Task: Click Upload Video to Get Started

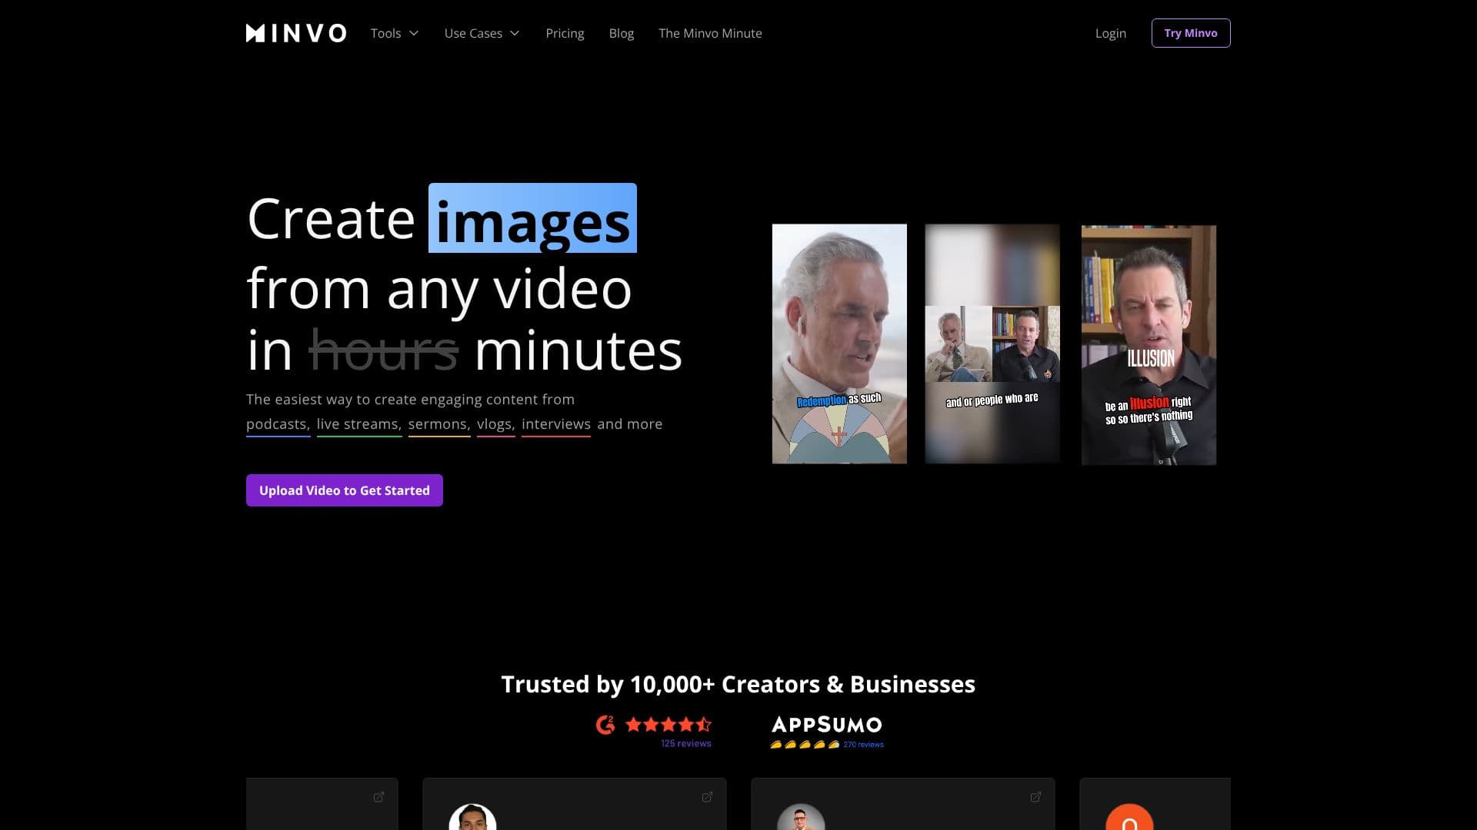Action: 345,490
